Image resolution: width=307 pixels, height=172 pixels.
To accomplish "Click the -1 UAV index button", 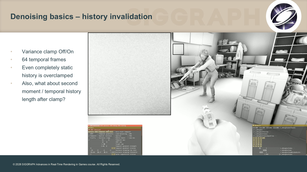I will 254,138.
